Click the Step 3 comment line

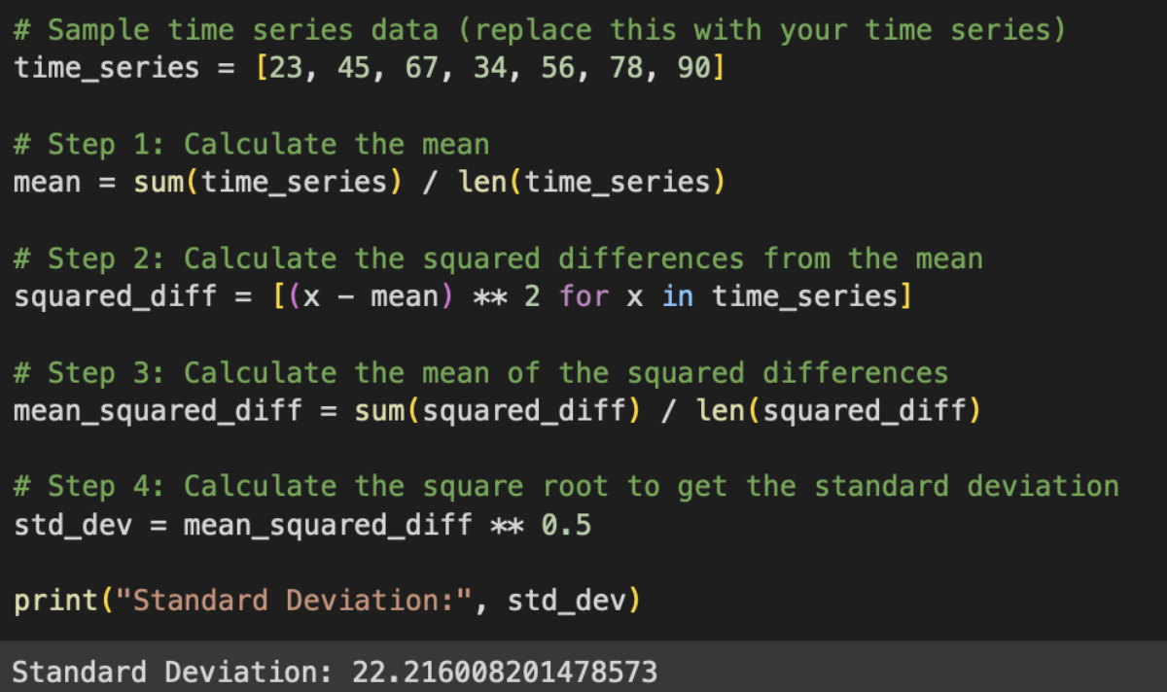tap(480, 372)
